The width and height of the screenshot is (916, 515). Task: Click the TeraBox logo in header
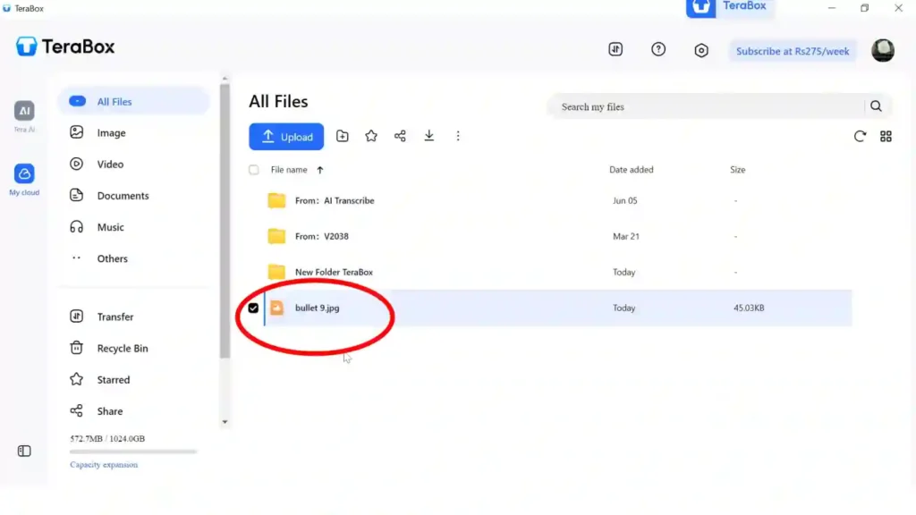coord(64,46)
